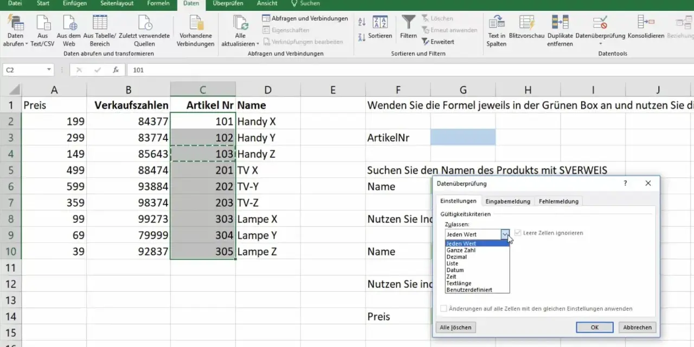Import Aus Tabelle/Bereich
Viewport: 694px width, 347px height.
[x=100, y=31]
